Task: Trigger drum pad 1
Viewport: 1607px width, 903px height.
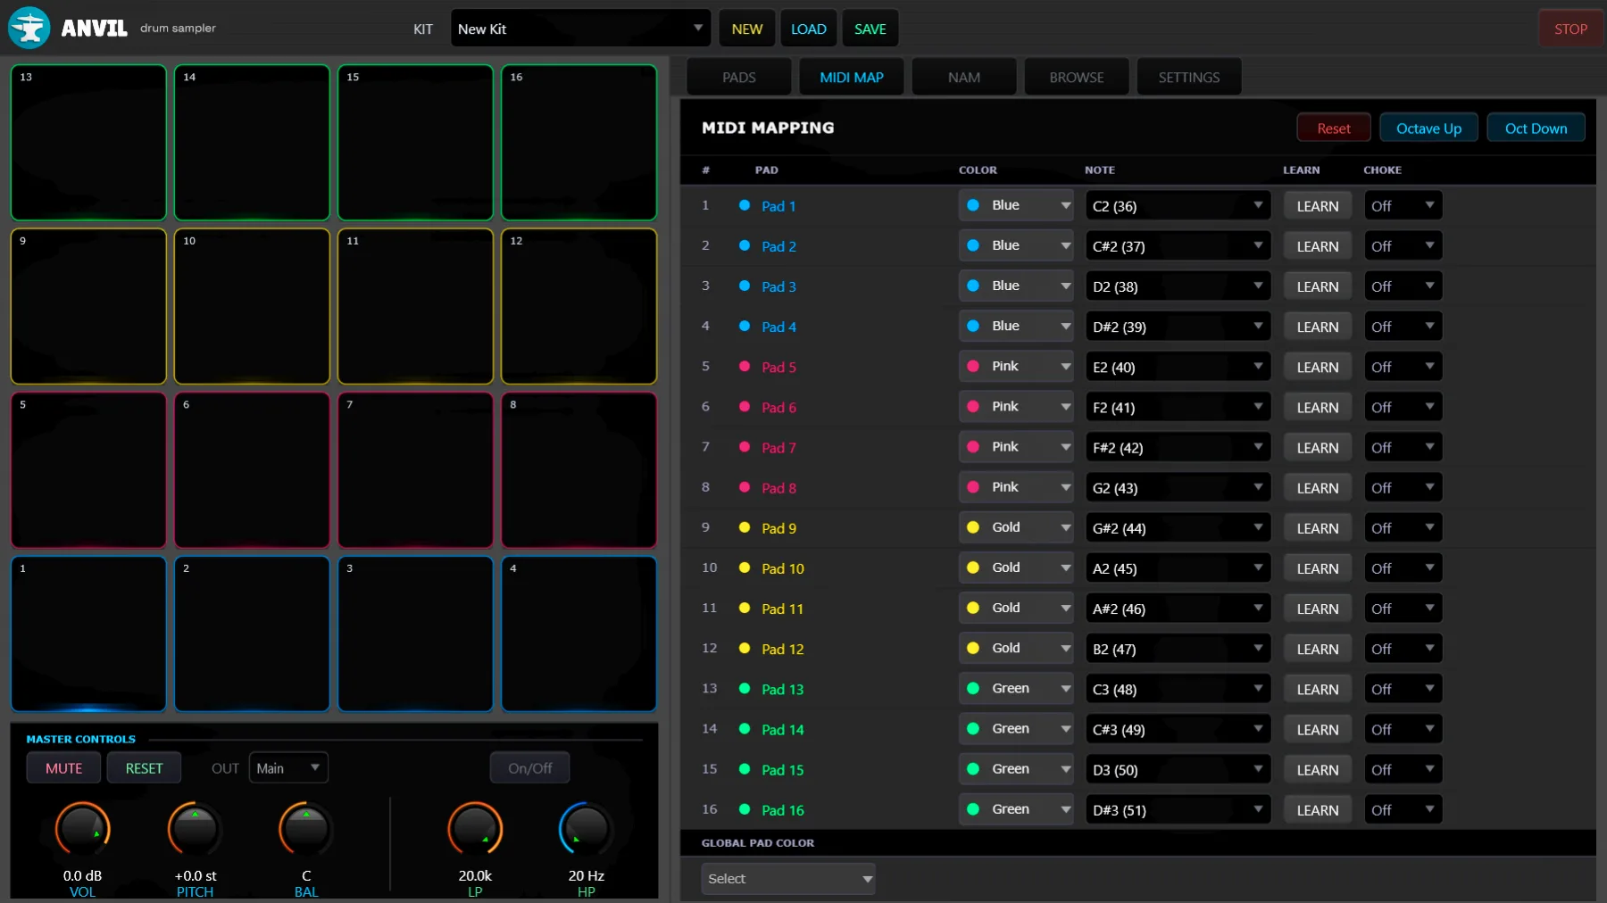Action: (88, 634)
